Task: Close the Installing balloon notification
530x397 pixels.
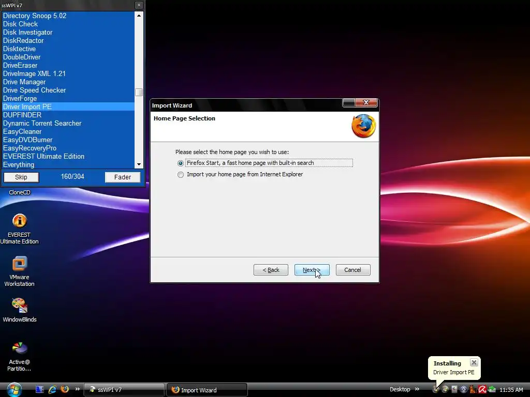Action: click(x=474, y=362)
